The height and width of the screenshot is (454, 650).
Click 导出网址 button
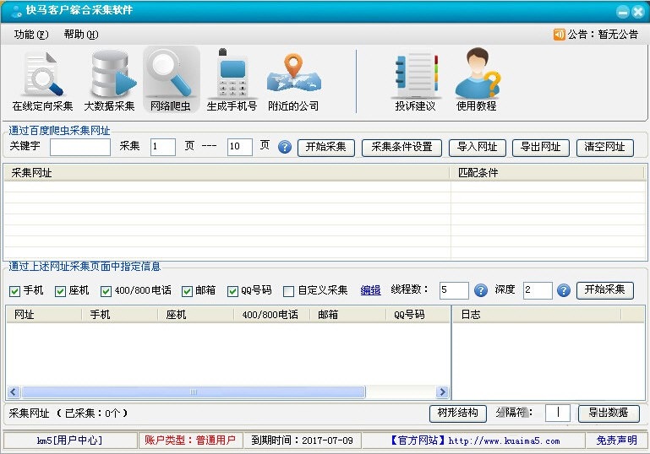tap(541, 148)
